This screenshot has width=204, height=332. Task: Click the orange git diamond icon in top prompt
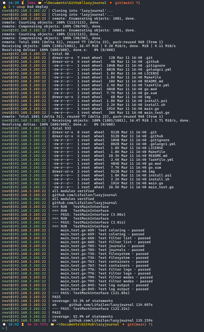coord(111,3)
